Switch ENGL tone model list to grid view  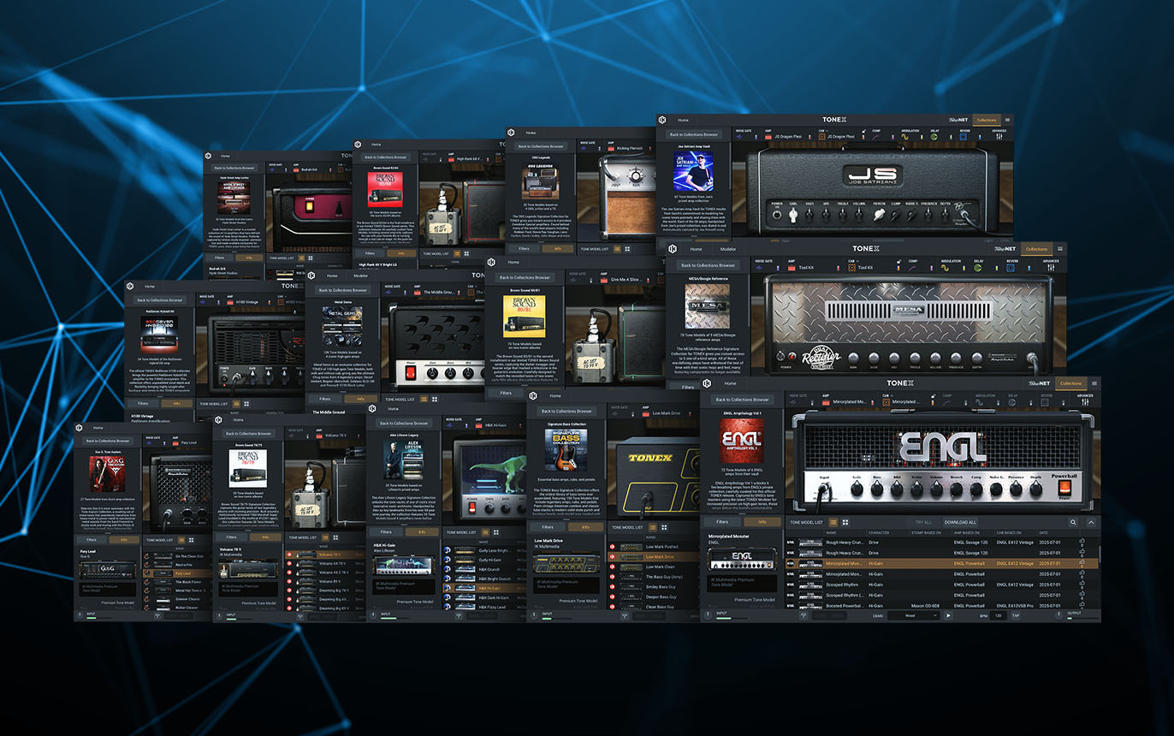[x=845, y=522]
